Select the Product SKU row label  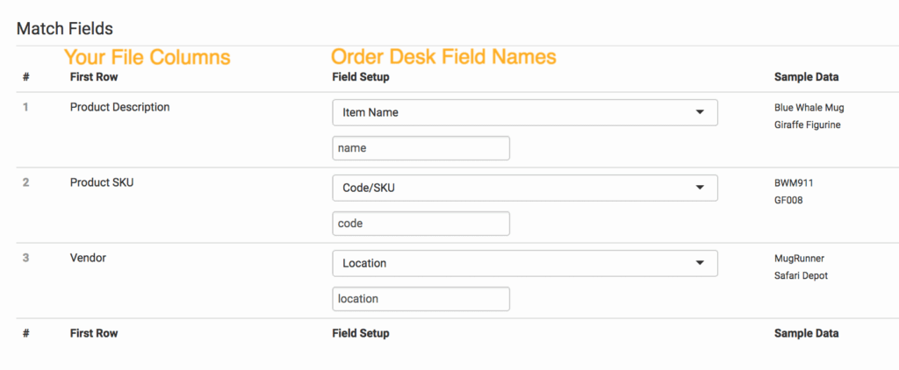click(102, 182)
